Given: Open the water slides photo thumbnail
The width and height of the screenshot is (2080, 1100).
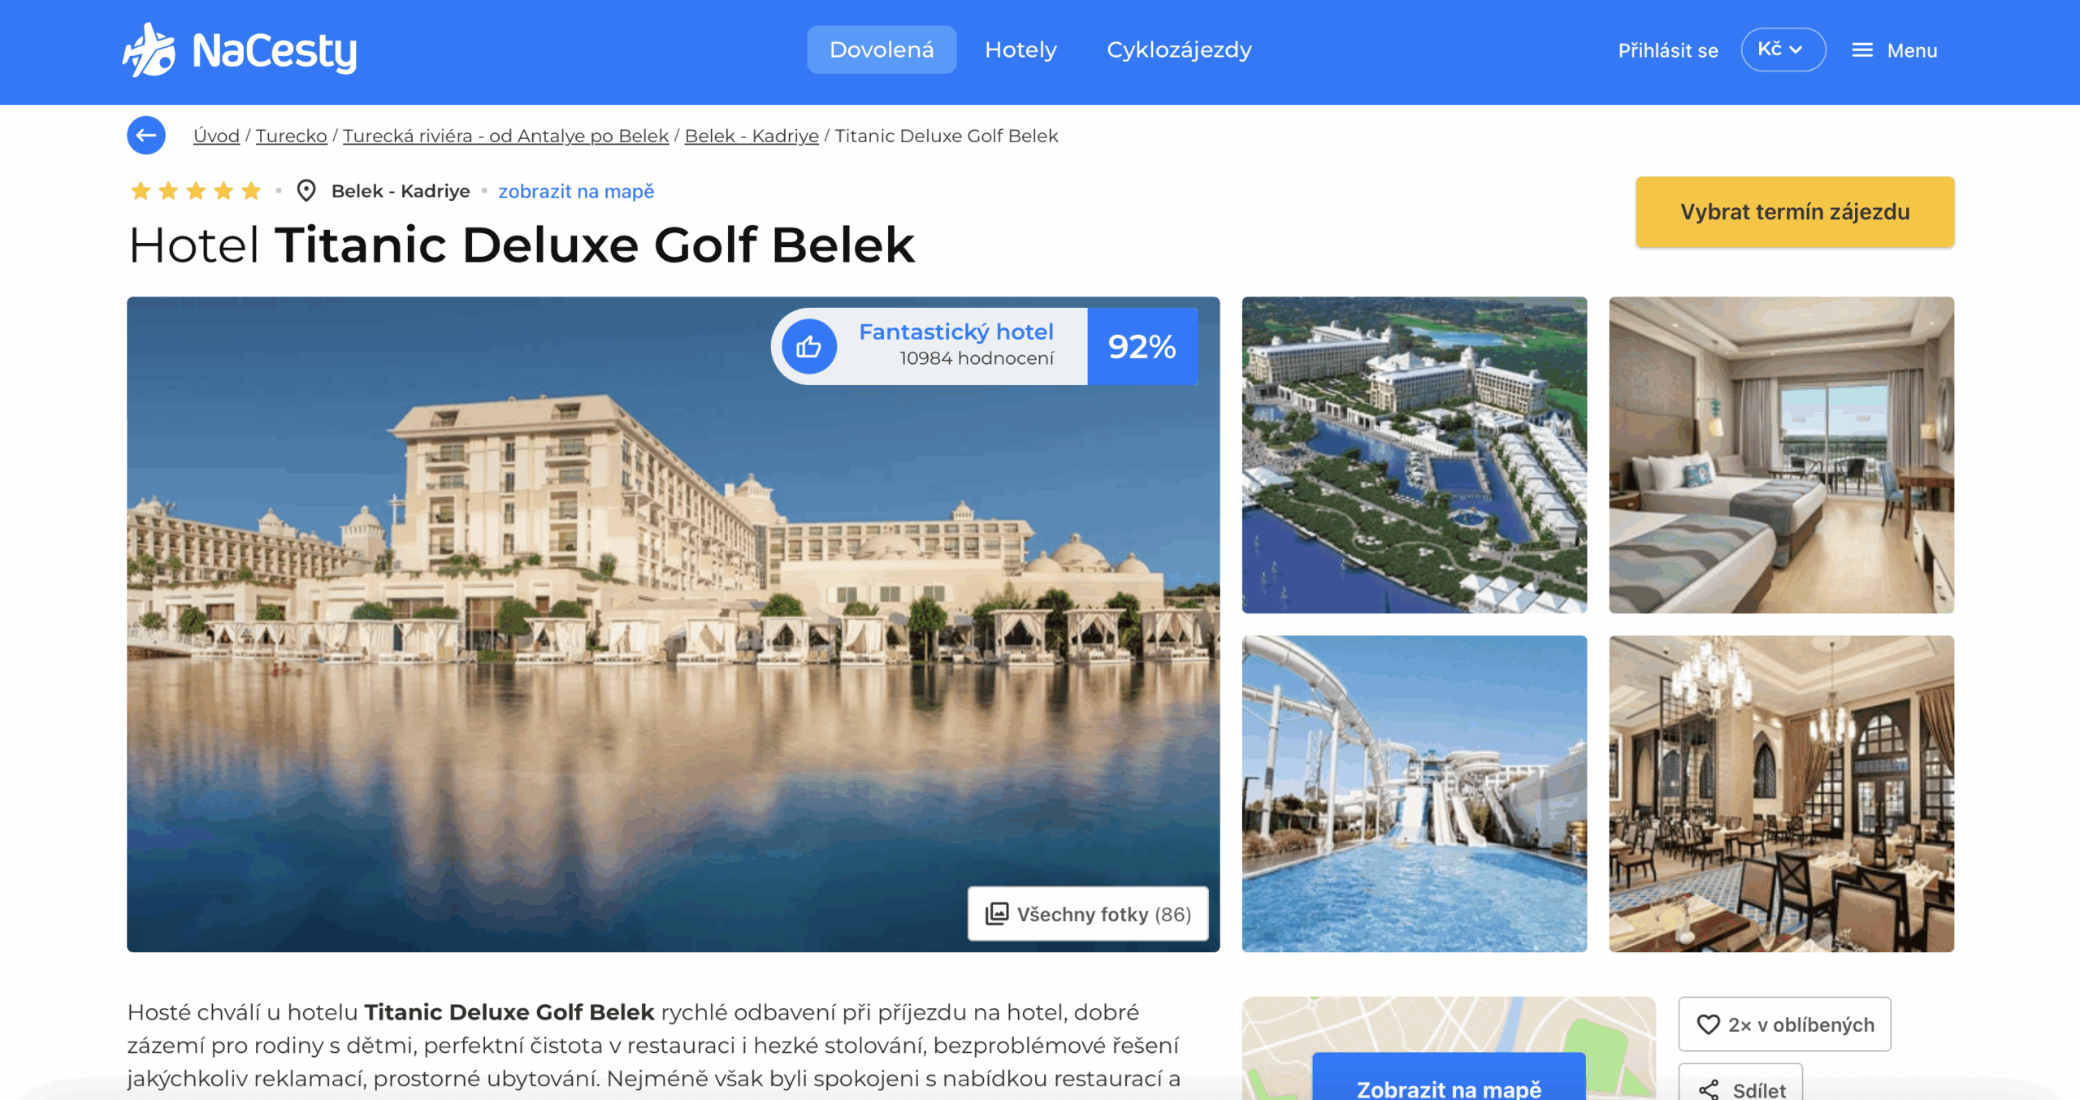Looking at the screenshot, I should [1414, 794].
